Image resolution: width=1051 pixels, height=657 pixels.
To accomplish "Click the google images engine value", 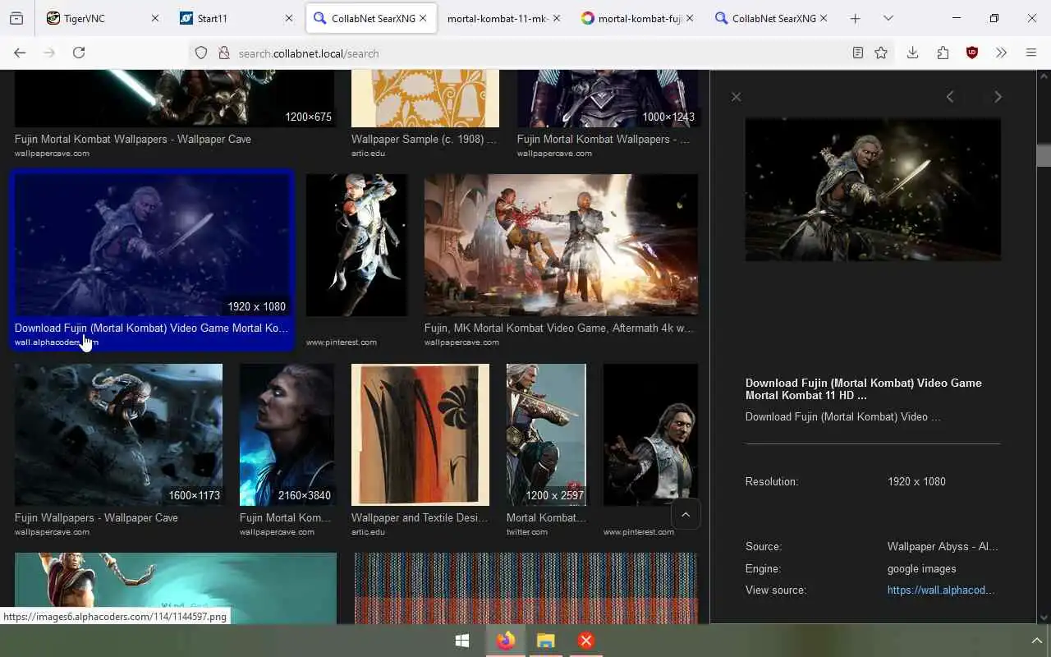I will coord(921,568).
